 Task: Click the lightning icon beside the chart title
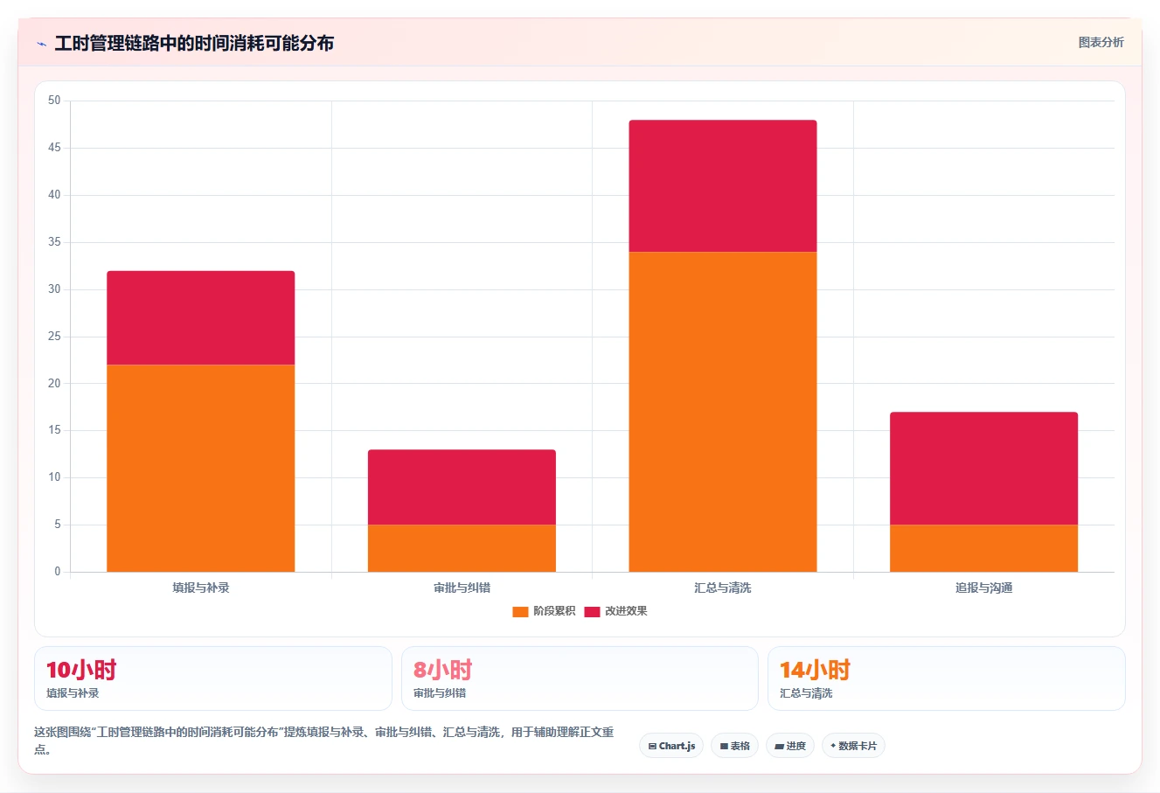(x=41, y=44)
